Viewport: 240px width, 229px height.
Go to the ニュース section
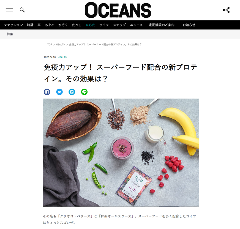[137, 25]
